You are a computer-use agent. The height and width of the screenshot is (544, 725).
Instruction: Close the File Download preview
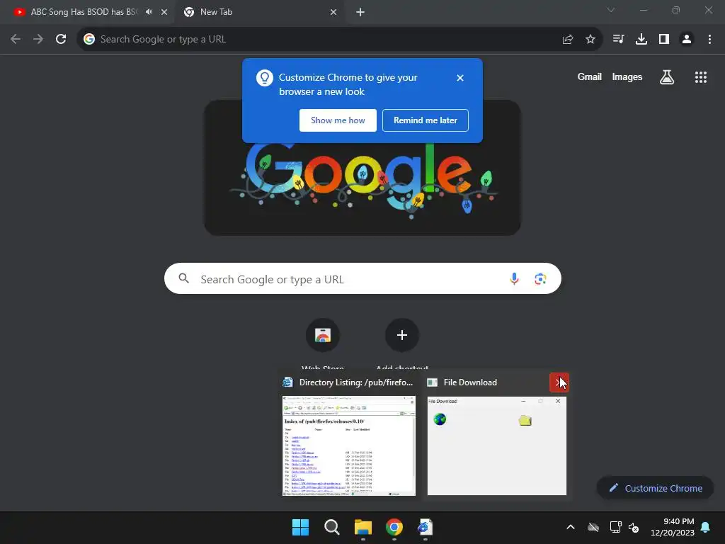(559, 382)
